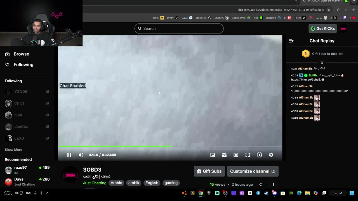Screen dimensions: 358x201
Task: Create a clip from the video
Action: tap(224, 155)
